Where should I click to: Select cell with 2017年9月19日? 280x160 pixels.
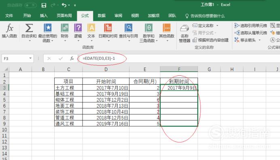pos(106,94)
